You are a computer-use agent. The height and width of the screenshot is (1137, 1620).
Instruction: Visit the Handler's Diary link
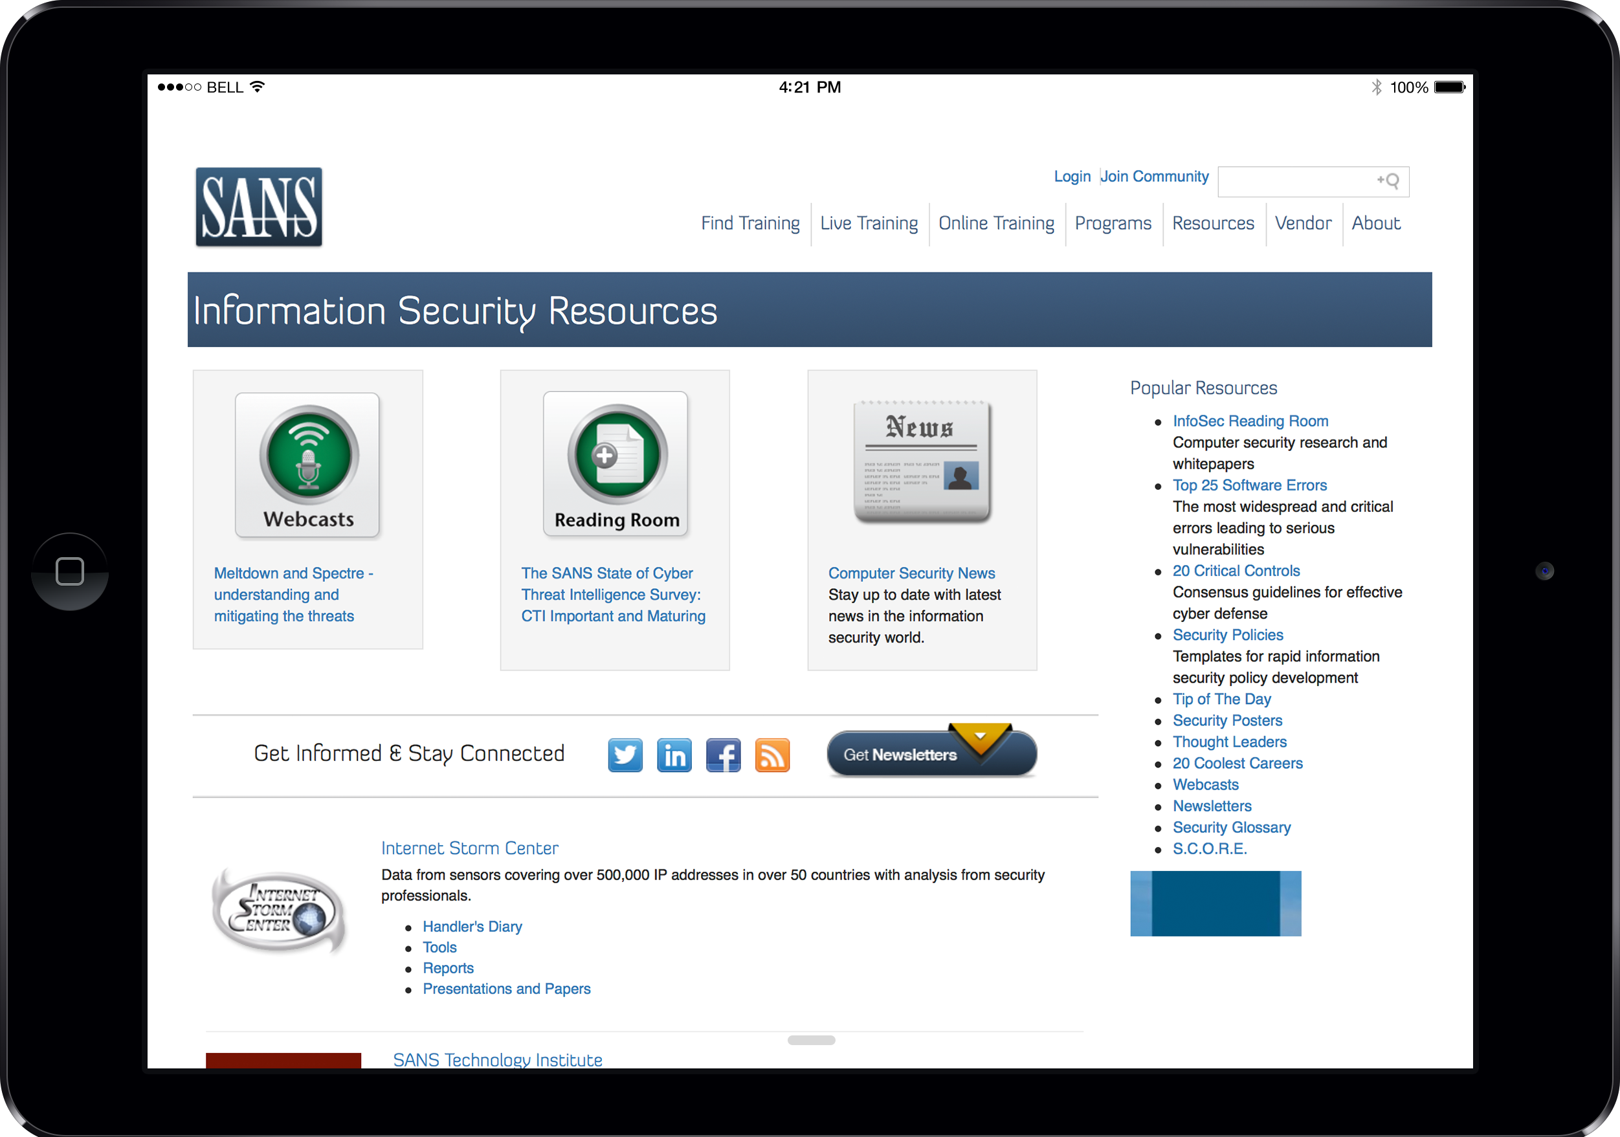pyautogui.click(x=471, y=926)
